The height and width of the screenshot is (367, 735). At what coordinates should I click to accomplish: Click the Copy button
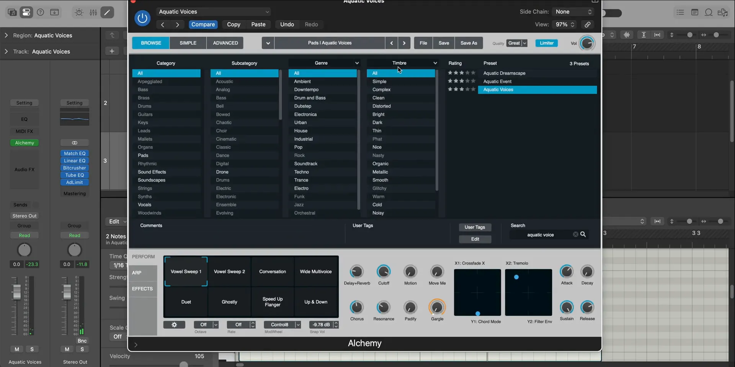234,24
